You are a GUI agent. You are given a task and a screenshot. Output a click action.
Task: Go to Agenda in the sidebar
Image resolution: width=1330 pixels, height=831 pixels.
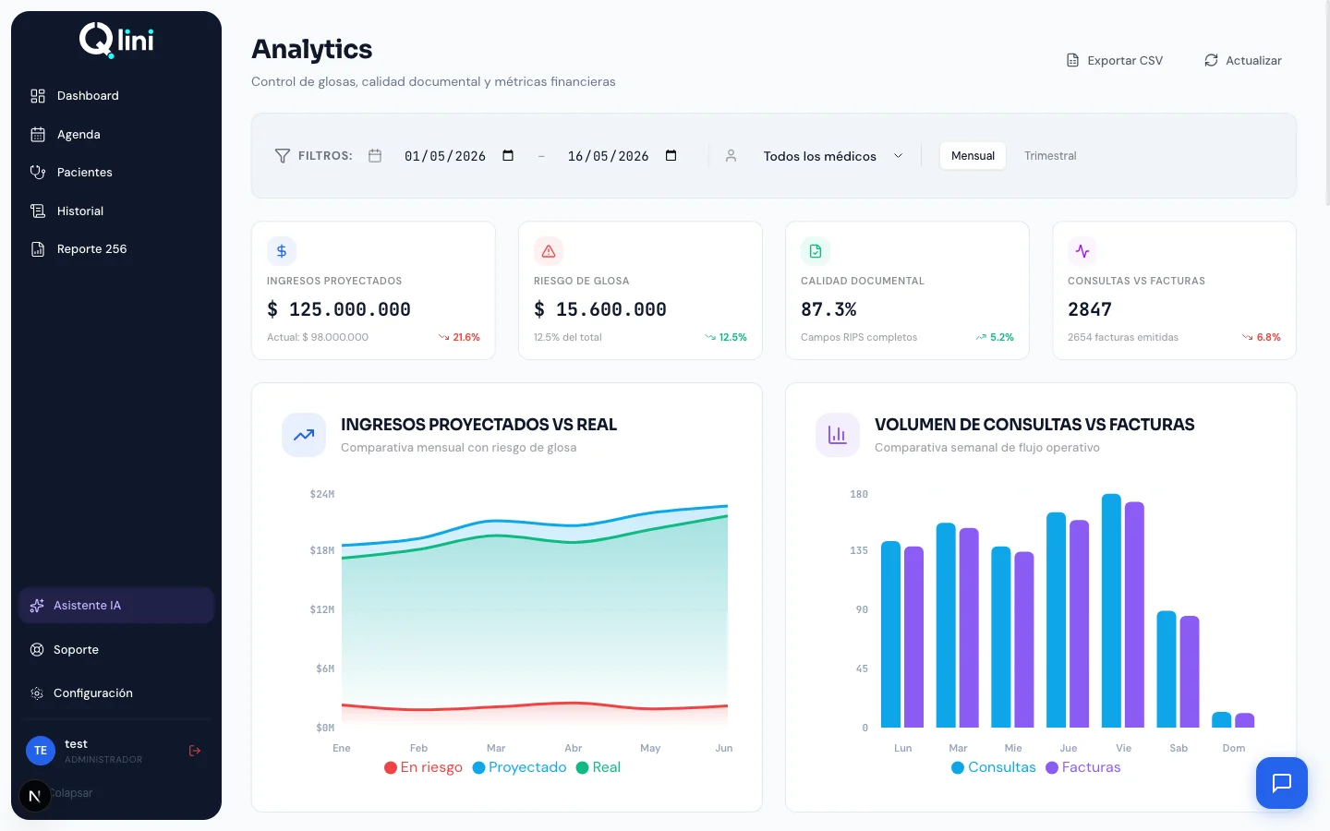[x=116, y=135]
